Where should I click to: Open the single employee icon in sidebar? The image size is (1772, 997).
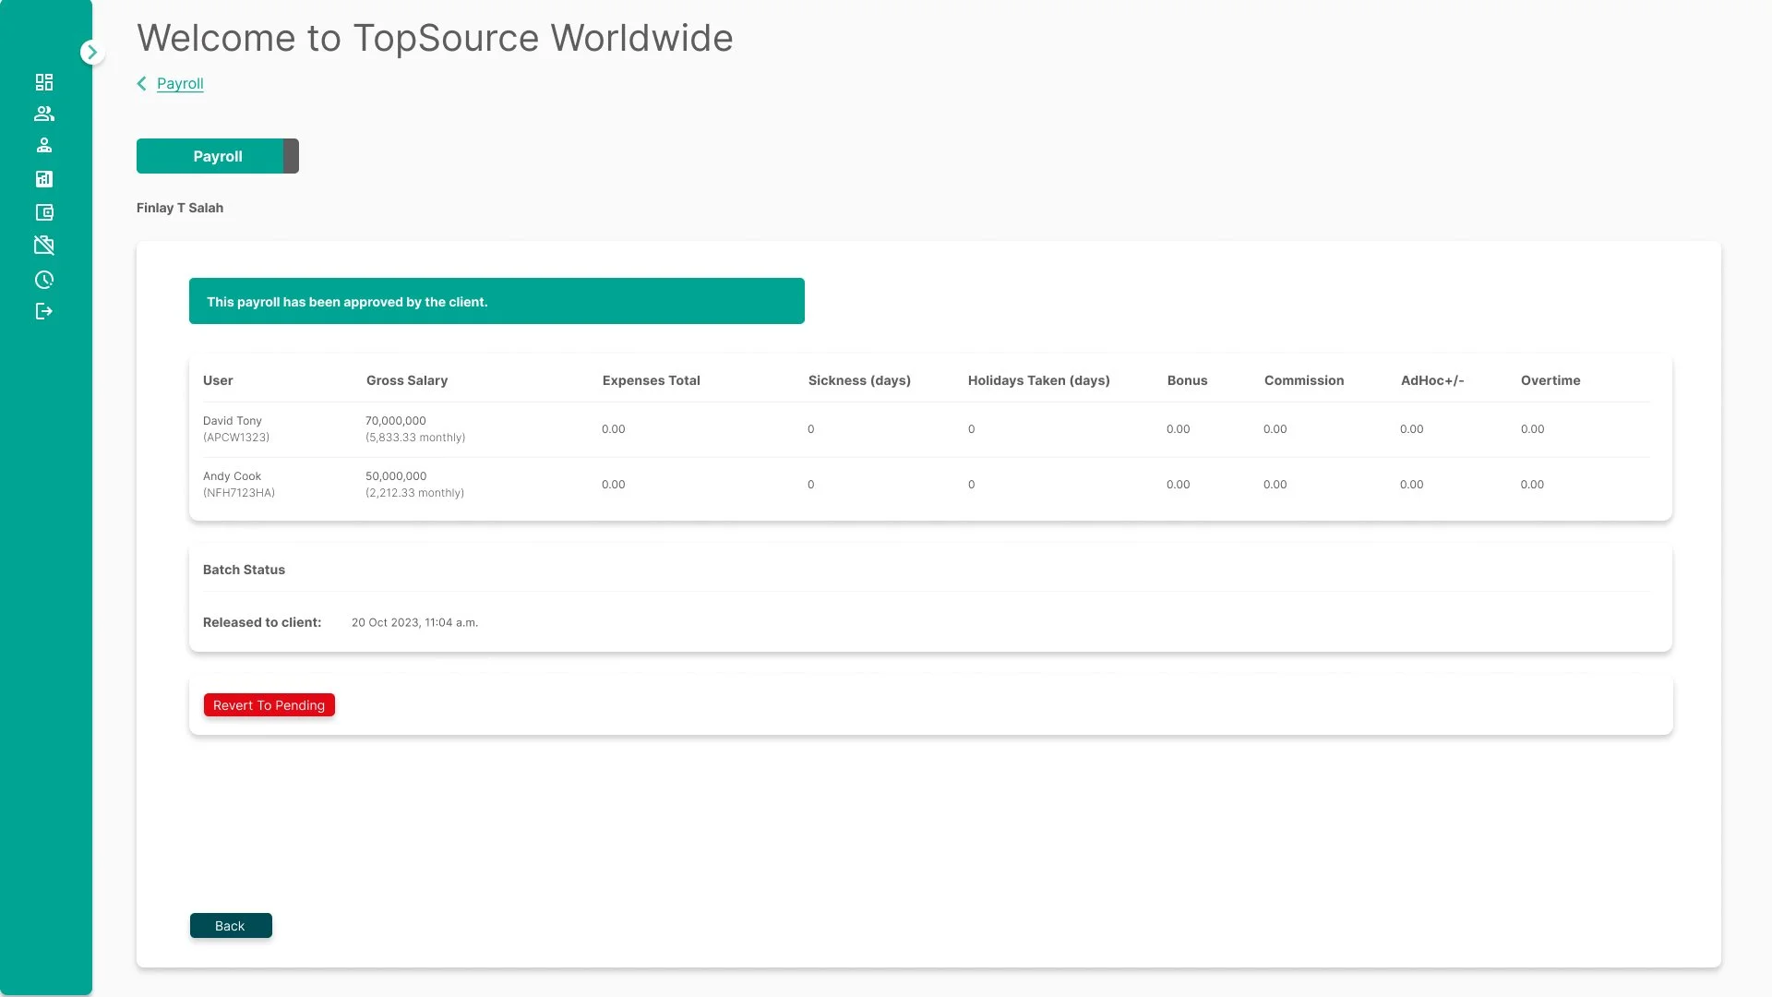44,145
